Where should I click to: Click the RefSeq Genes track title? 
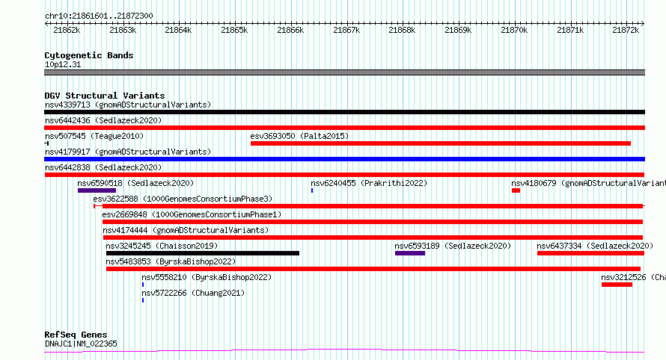[76, 335]
